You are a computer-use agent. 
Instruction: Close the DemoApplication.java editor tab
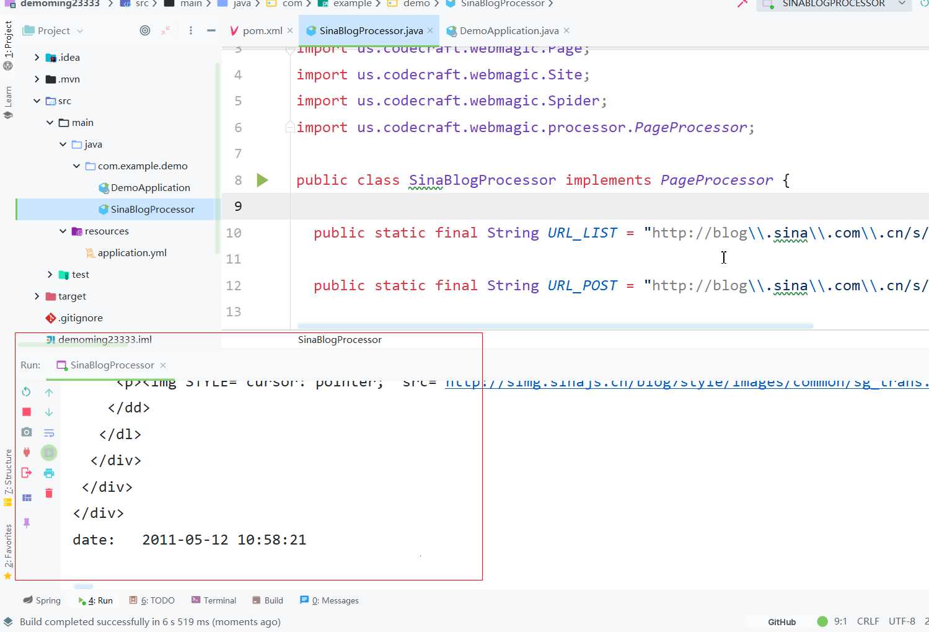point(566,30)
